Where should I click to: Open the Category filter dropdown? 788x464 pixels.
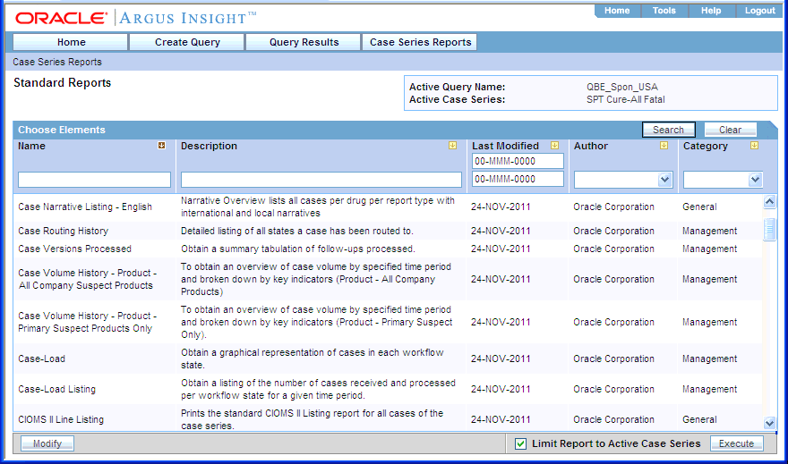tap(755, 180)
